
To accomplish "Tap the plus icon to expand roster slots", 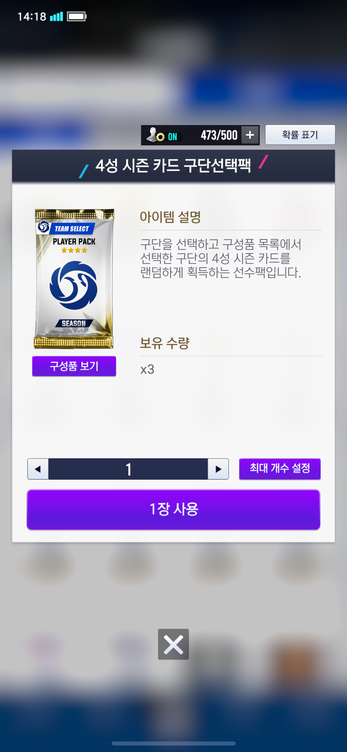I will point(250,135).
